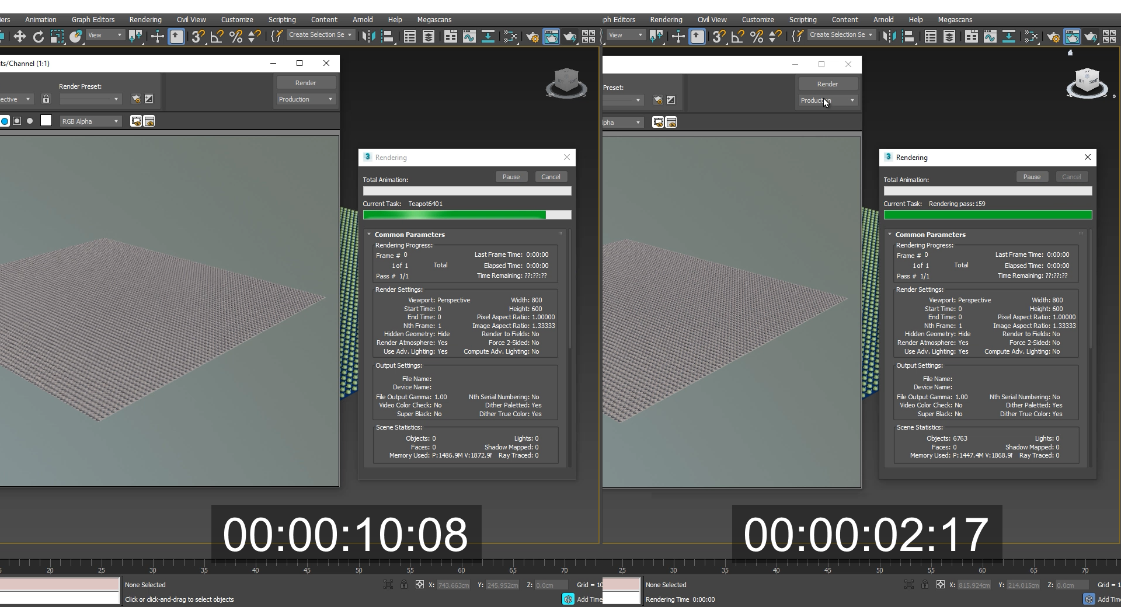Open Edit Named Selection Sets in left toolbar
This screenshot has width=1121, height=607.
[x=276, y=37]
